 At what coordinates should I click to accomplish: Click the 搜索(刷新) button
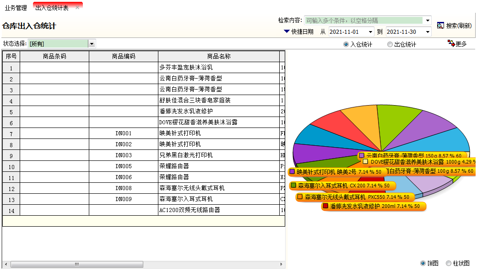click(x=455, y=26)
